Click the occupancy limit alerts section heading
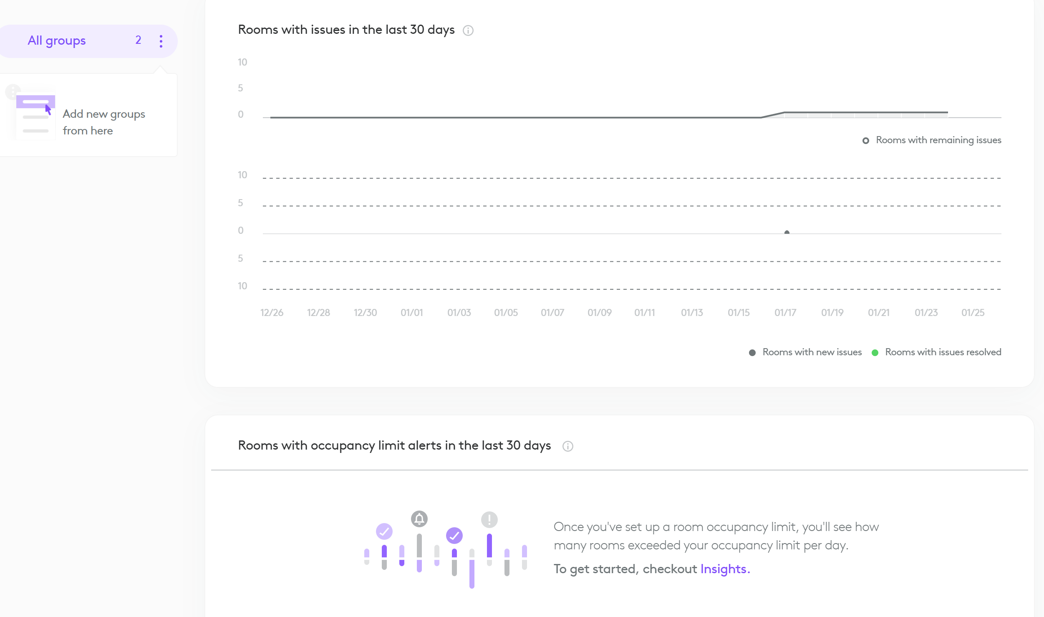The height and width of the screenshot is (617, 1044). 394,445
